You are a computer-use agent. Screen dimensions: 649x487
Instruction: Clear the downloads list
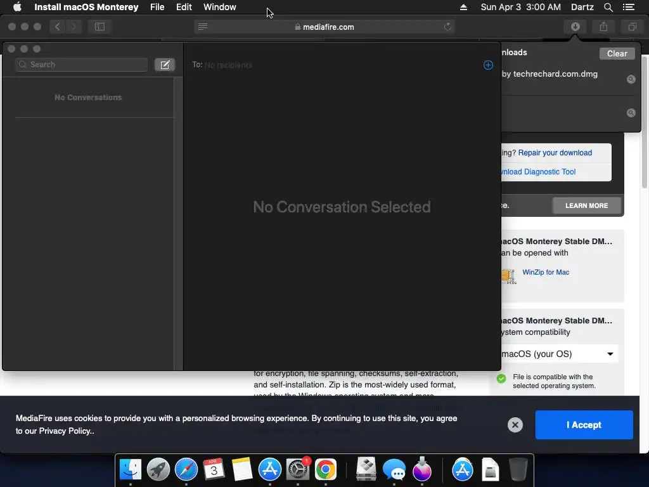click(x=617, y=53)
